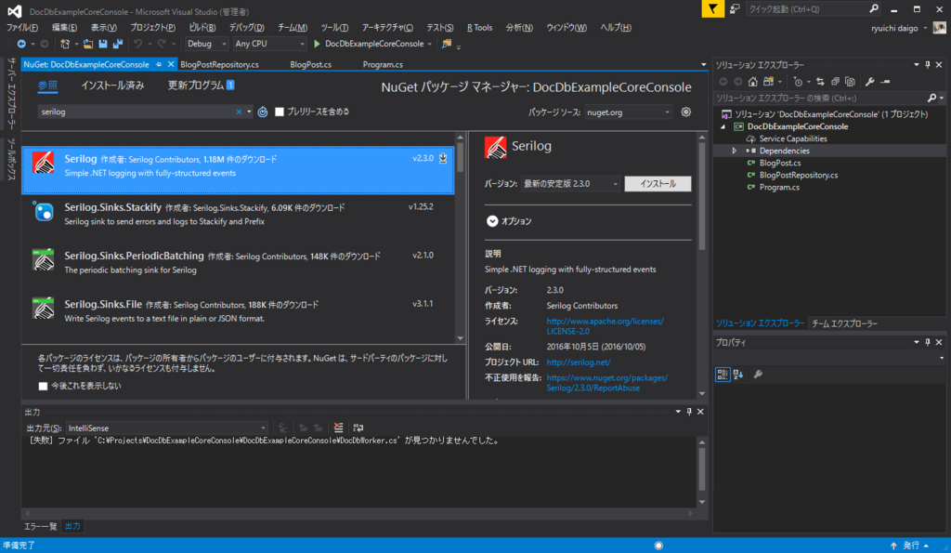Open the R Tools menu
The height and width of the screenshot is (553, 951).
(x=479, y=27)
